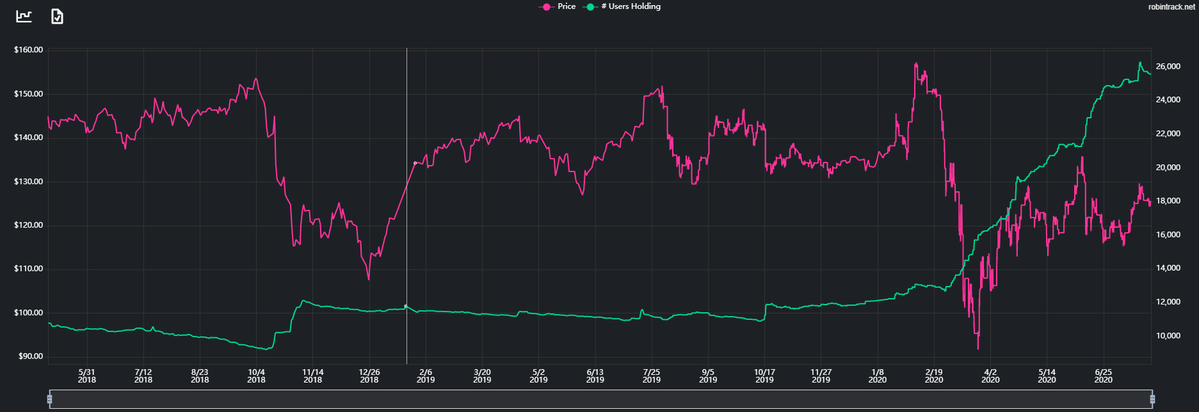Screen dimensions: 1199x412
Task: Click the 10,000 users axis label
Action: [x=1168, y=336]
